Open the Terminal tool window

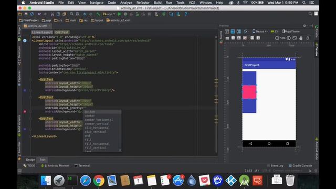[82, 166]
